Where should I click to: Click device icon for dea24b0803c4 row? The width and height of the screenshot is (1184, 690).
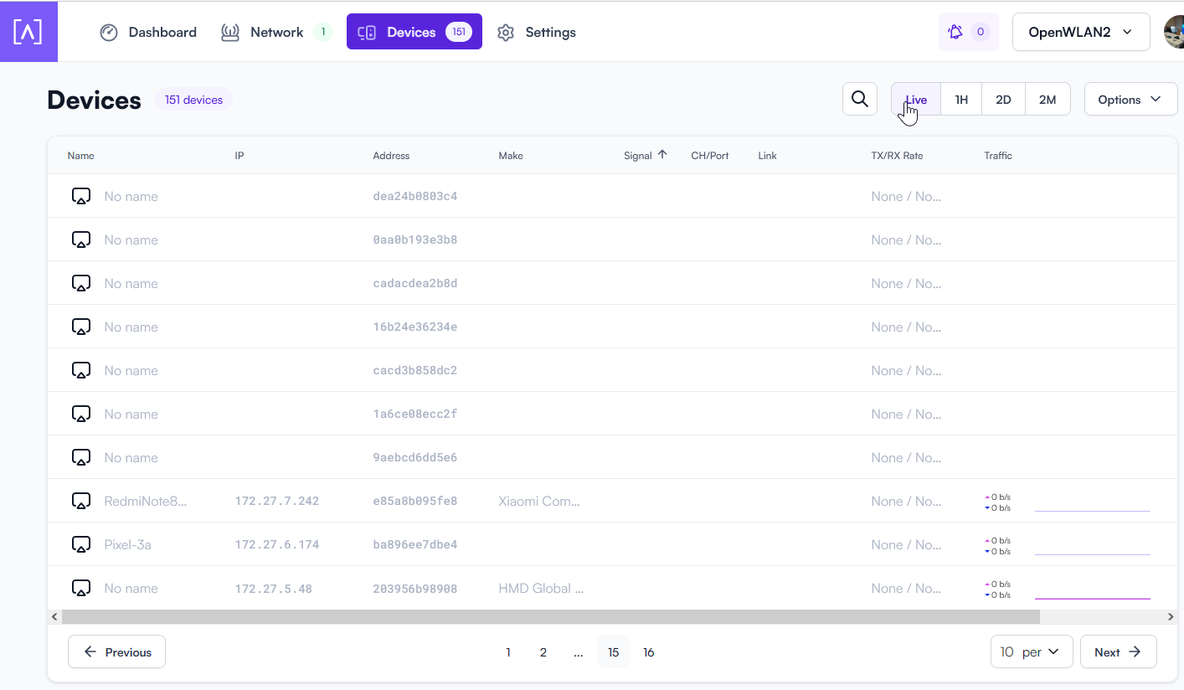coord(80,196)
